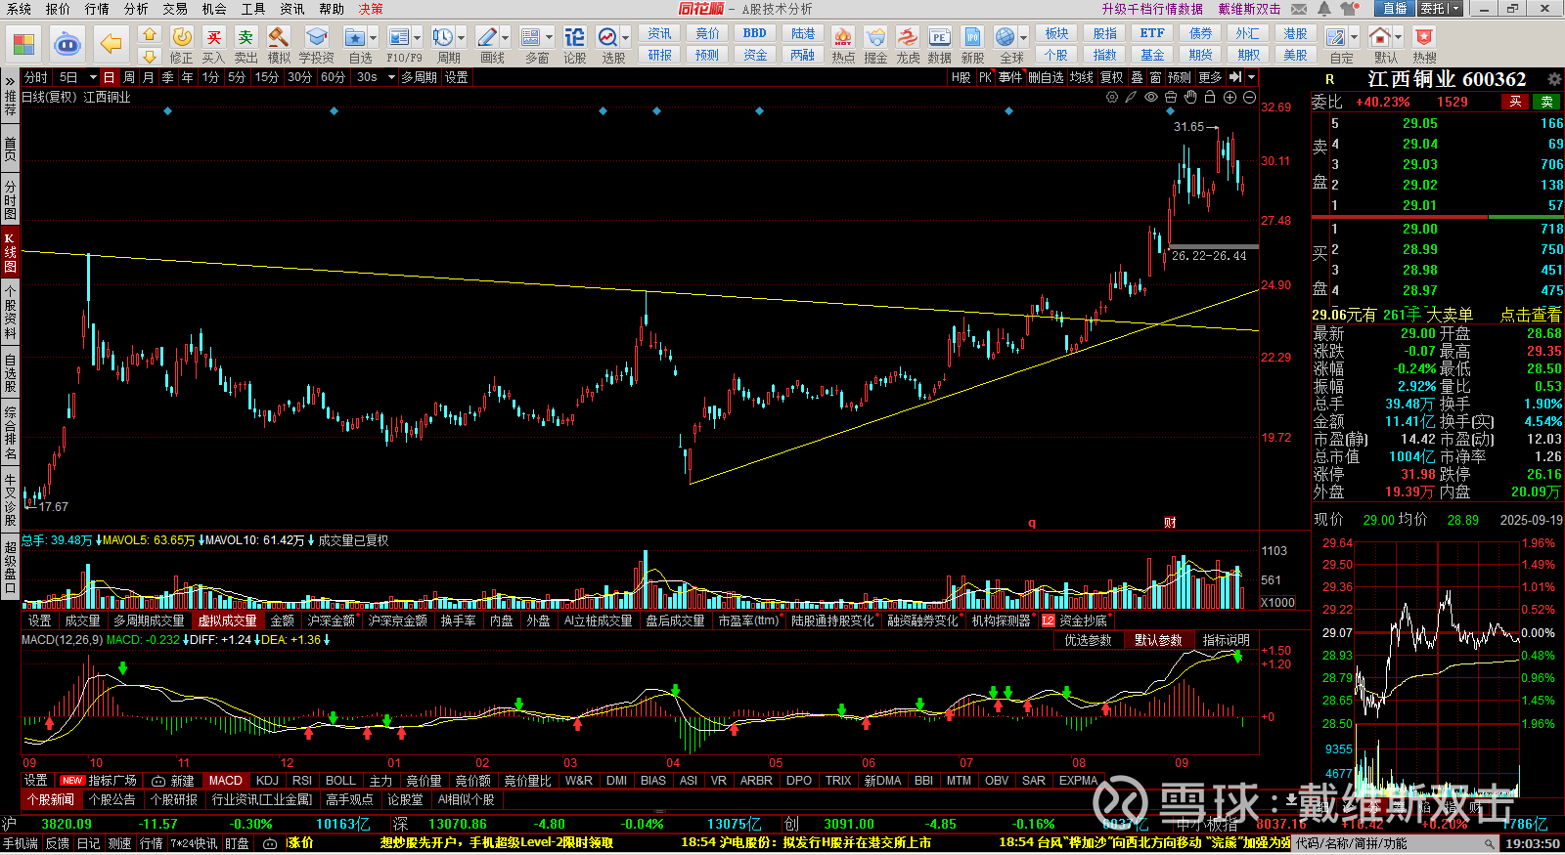
Task: Toggle 叠 overlay comparison on the chart
Action: (x=1137, y=77)
